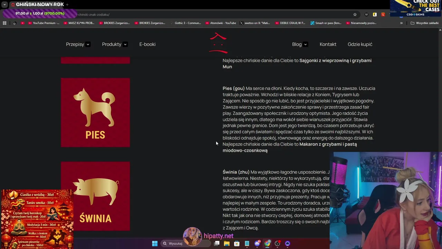This screenshot has width=442, height=249.
Task: Open the Windows Start menu
Action: click(x=155, y=243)
